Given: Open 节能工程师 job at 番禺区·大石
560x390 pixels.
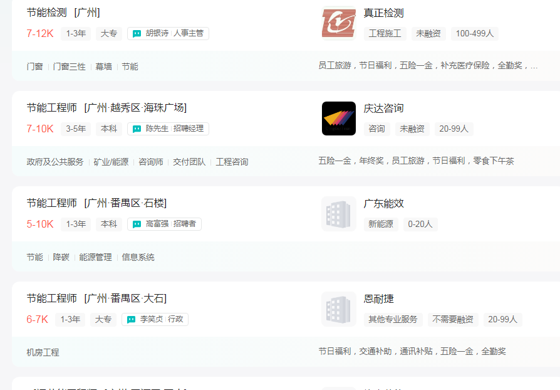Looking at the screenshot, I should click(x=96, y=298).
